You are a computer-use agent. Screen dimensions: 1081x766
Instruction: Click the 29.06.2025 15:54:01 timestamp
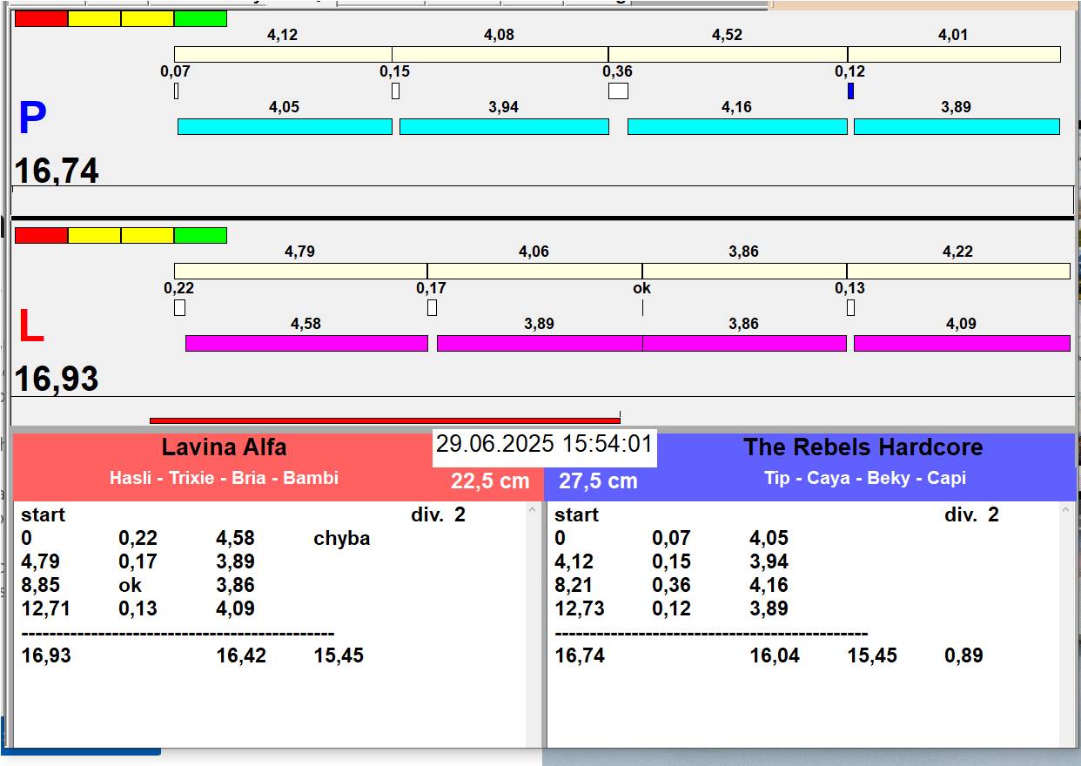544,445
